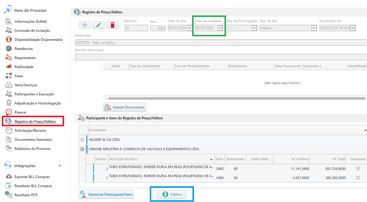Screen dimensions: 367x202
Task: Open the Tipo da Ata dropdown
Action: 314,28
